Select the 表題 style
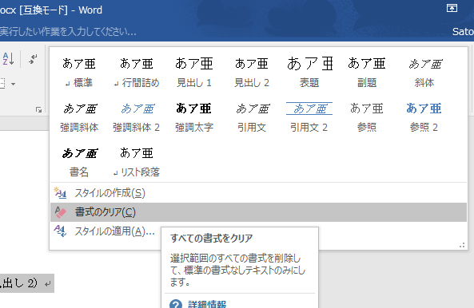The image size is (474, 308). click(309, 73)
